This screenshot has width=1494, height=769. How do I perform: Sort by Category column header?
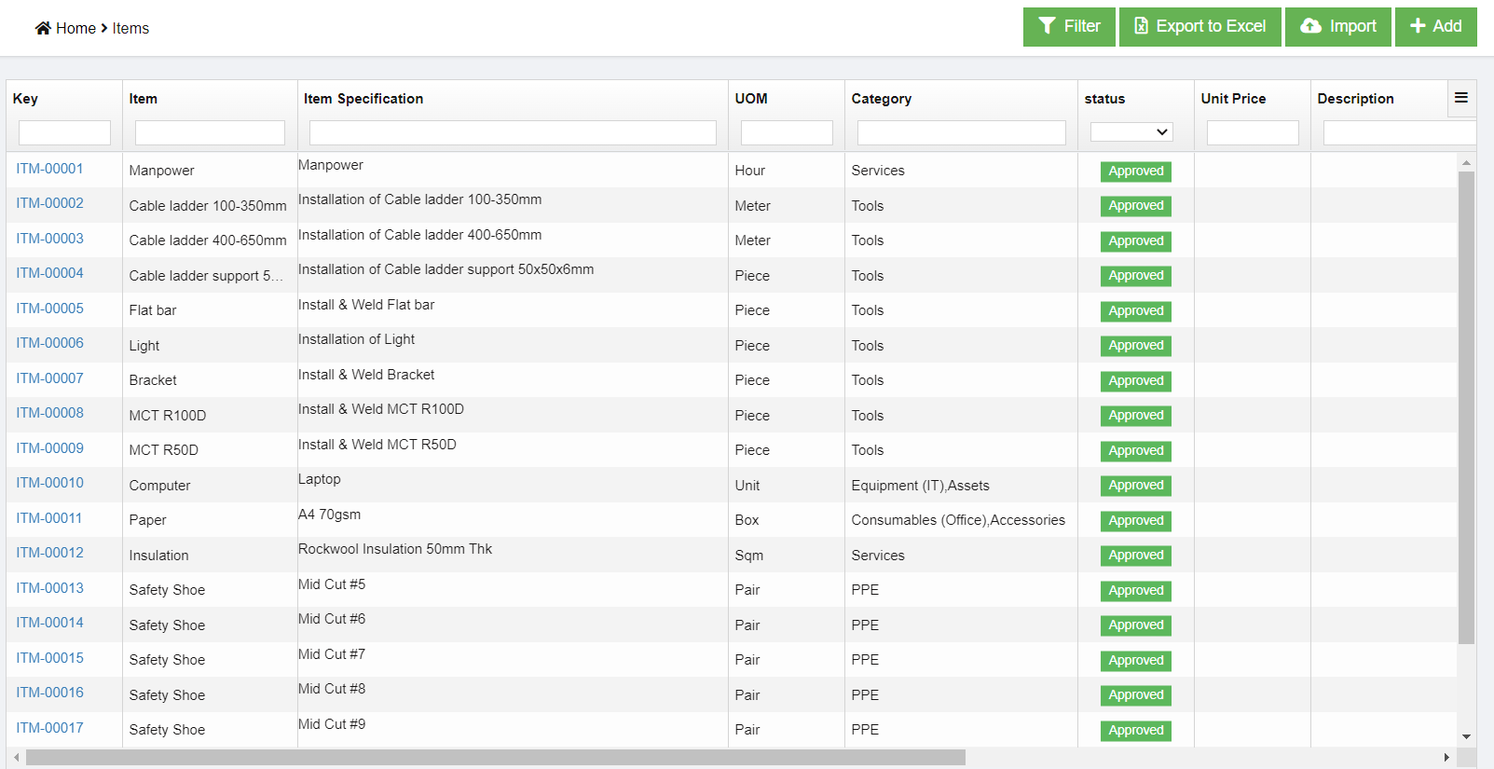point(881,99)
